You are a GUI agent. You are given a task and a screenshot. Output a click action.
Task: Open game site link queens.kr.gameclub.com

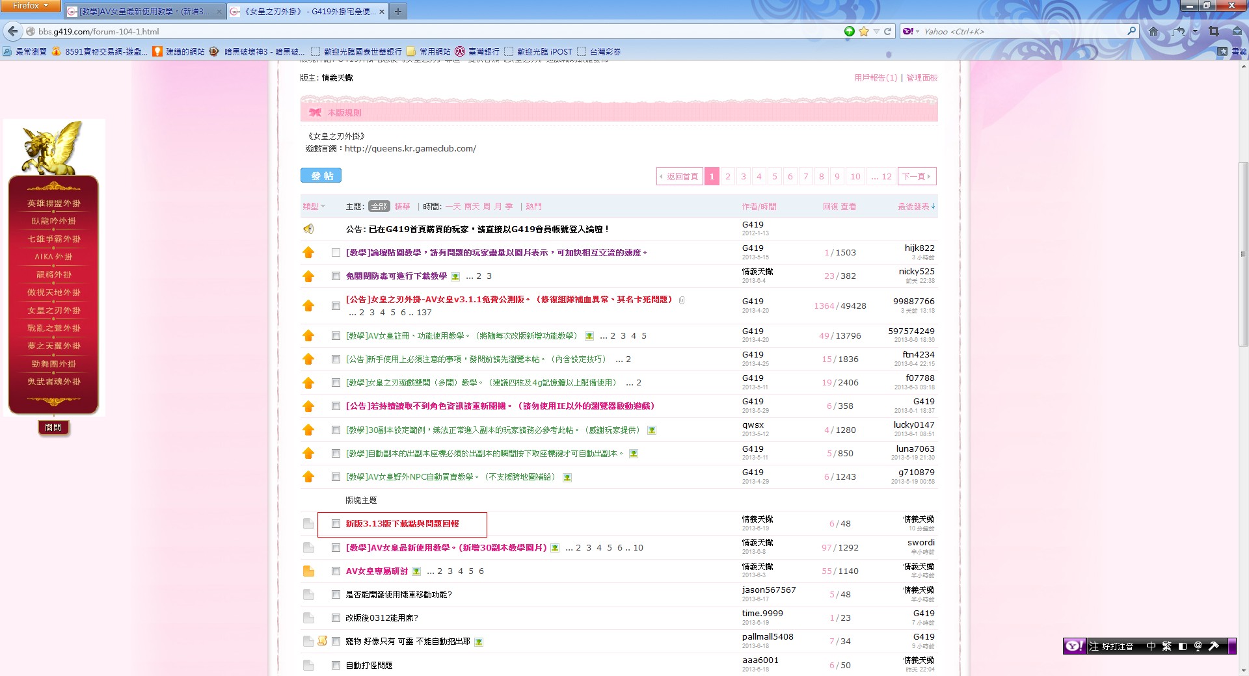tap(410, 149)
